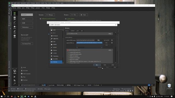Switch to Edit mode icon in Qt Creator
175x98 pixels.
[x=14, y=18]
